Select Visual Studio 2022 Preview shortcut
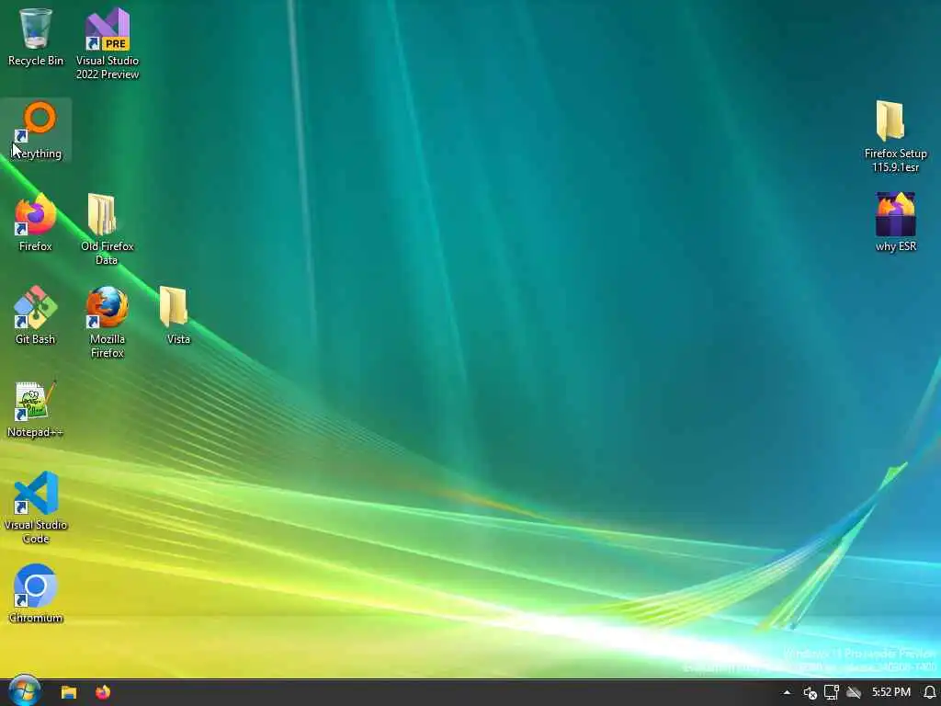This screenshot has width=941, height=706. click(107, 43)
